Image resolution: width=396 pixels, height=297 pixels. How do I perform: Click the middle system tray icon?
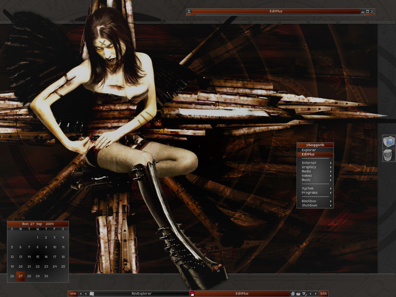pyautogui.click(x=299, y=294)
